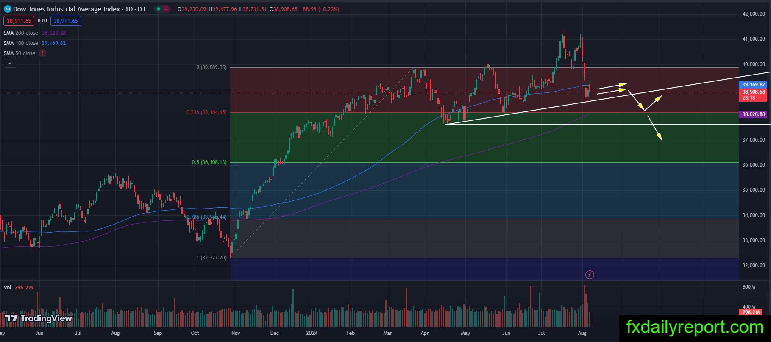Click the Nov label on the time axis
Viewport: 771px width, 342px height.
tap(235, 333)
